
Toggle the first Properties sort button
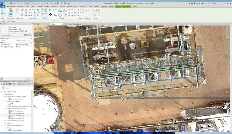click(x=2, y=79)
